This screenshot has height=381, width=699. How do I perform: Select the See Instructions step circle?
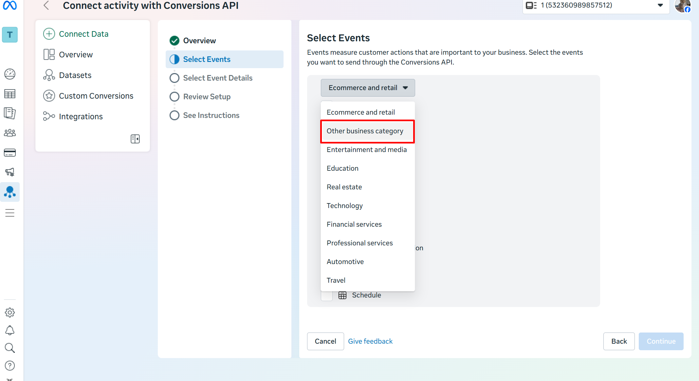175,115
